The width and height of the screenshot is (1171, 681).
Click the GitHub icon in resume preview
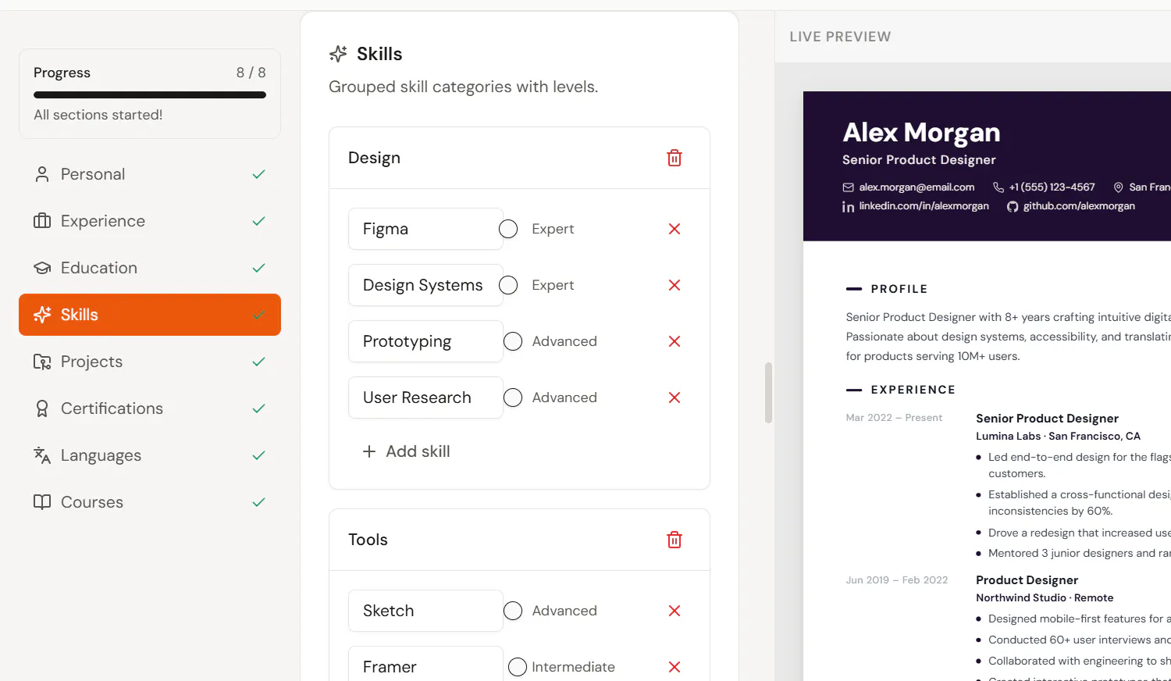point(1013,206)
